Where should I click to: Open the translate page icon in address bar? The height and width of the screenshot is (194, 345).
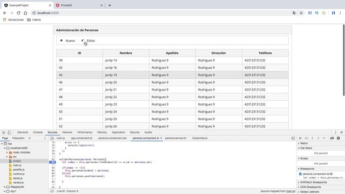point(294,13)
